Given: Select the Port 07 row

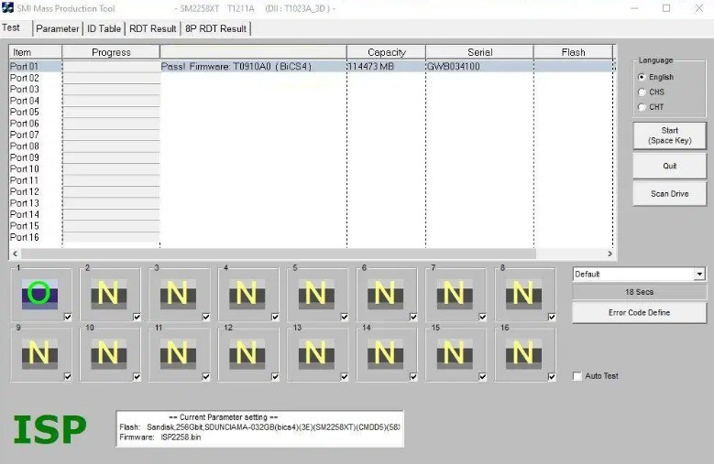Looking at the screenshot, I should pos(312,135).
